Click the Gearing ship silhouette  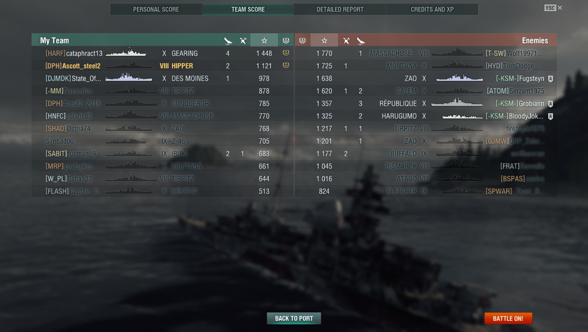(x=126, y=53)
